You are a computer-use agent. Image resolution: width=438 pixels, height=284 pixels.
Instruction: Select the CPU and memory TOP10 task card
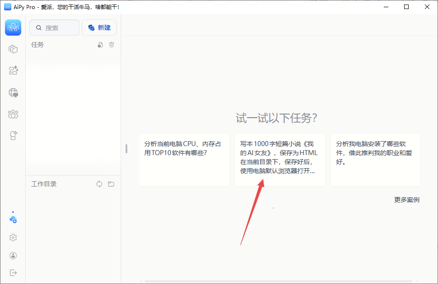point(184,160)
